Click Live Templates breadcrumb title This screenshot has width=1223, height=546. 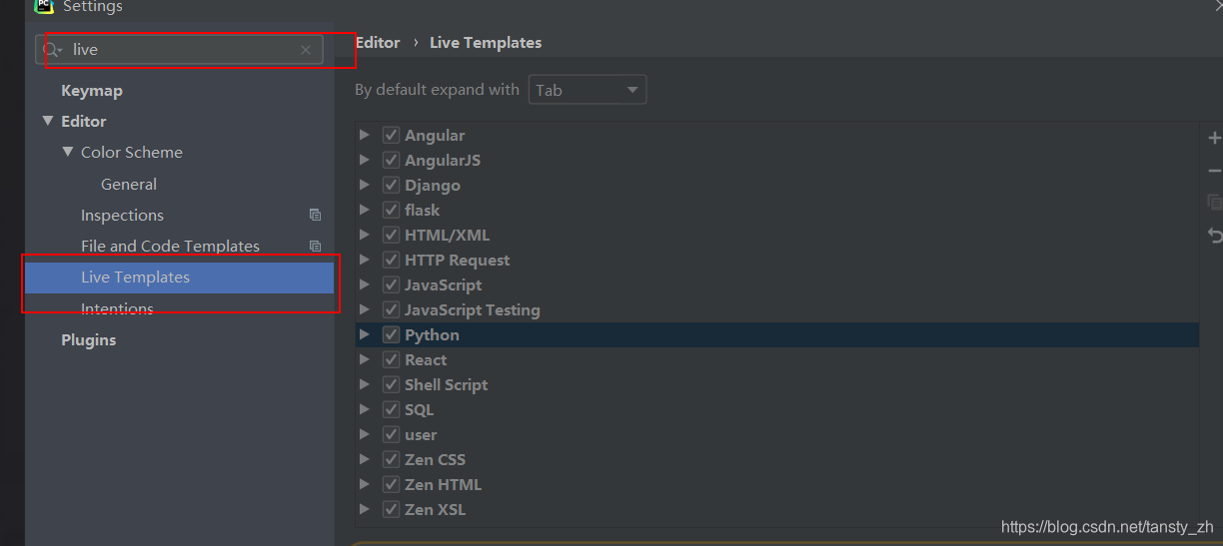pos(486,43)
